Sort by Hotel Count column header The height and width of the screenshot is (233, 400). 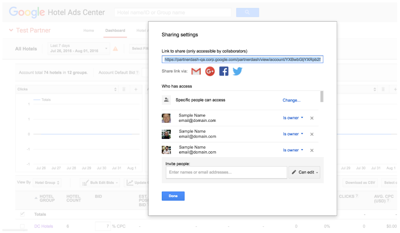click(x=73, y=198)
